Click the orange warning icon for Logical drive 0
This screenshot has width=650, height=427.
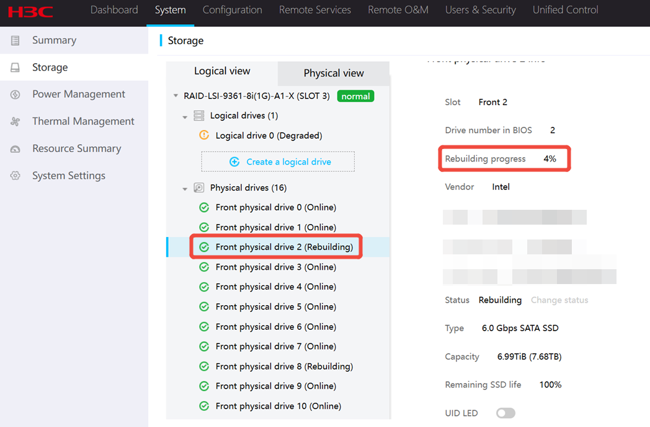[x=204, y=136]
